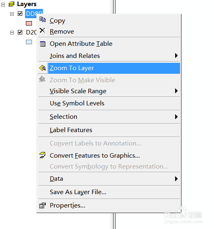Viewport: 214px width, 229px height.
Task: Click the light blue D20 symbol swatch
Action: [29, 42]
